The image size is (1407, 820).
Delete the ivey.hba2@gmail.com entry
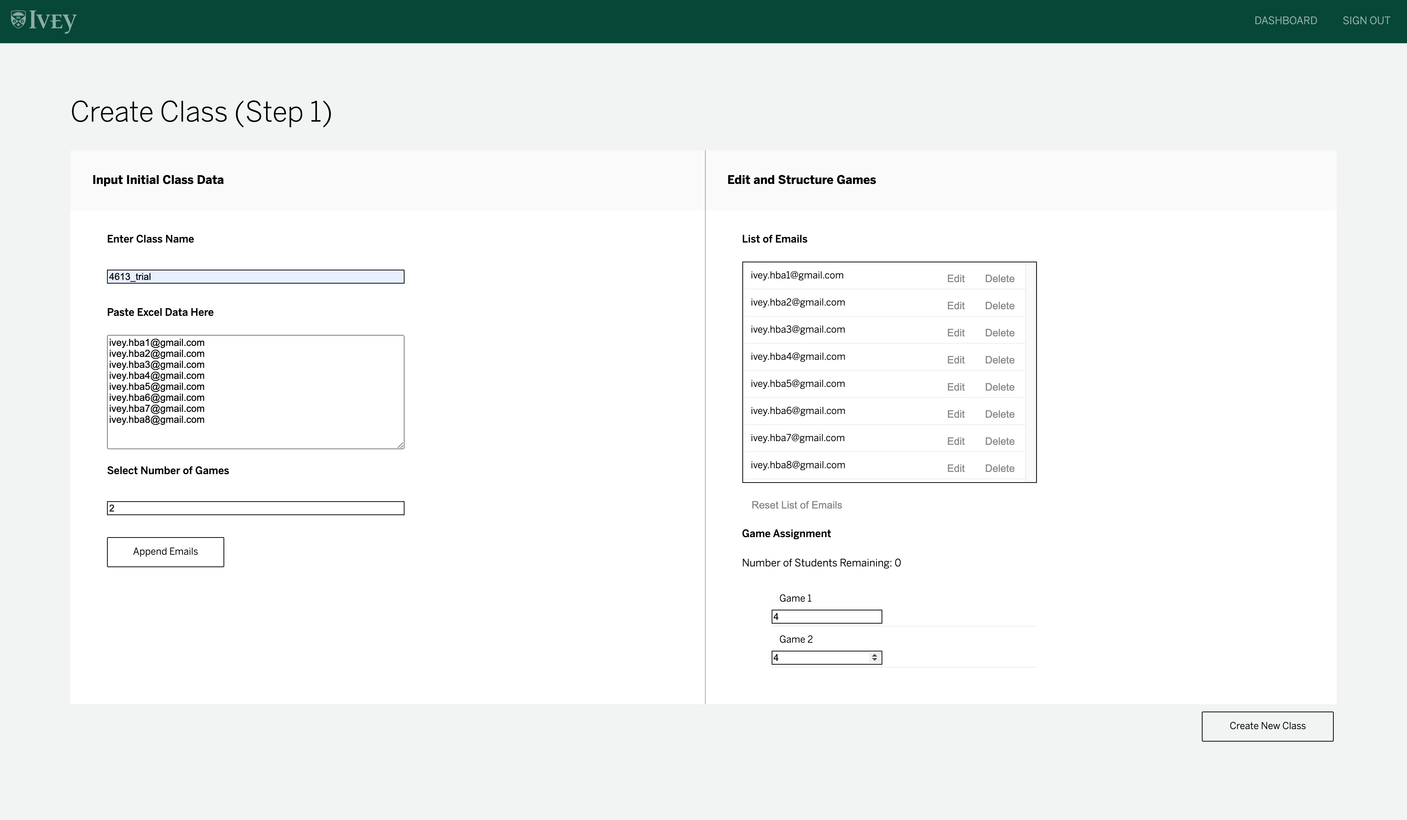(999, 306)
